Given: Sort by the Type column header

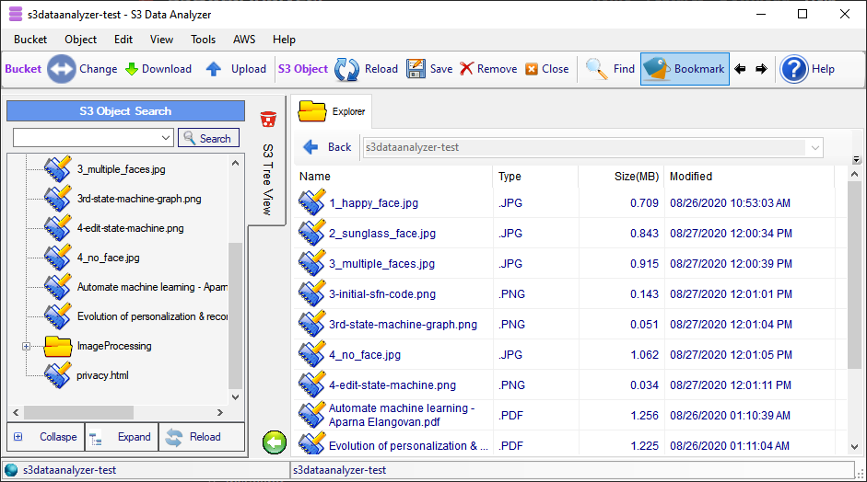Looking at the screenshot, I should point(535,177).
